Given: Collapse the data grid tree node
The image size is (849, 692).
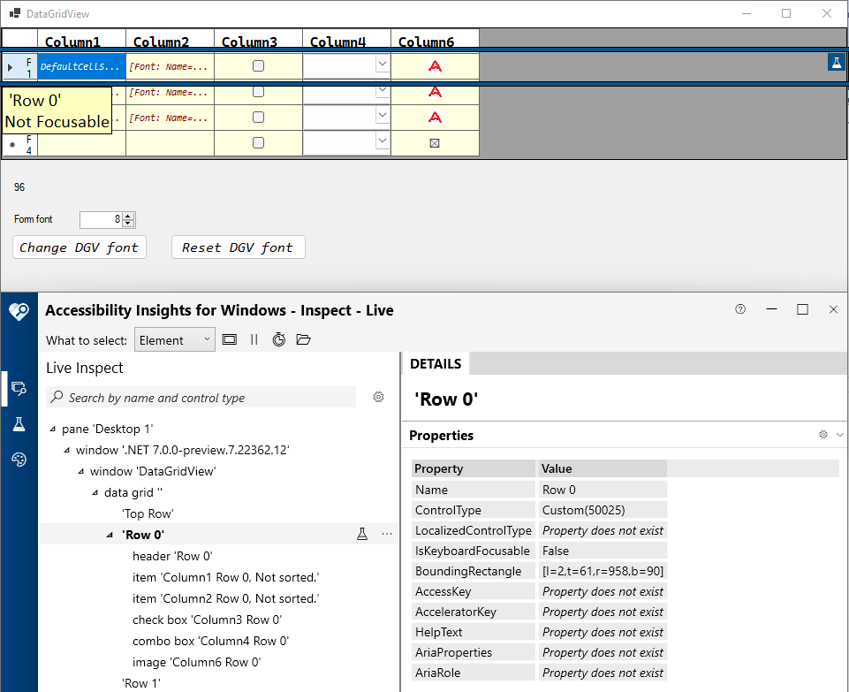Looking at the screenshot, I should 95,493.
